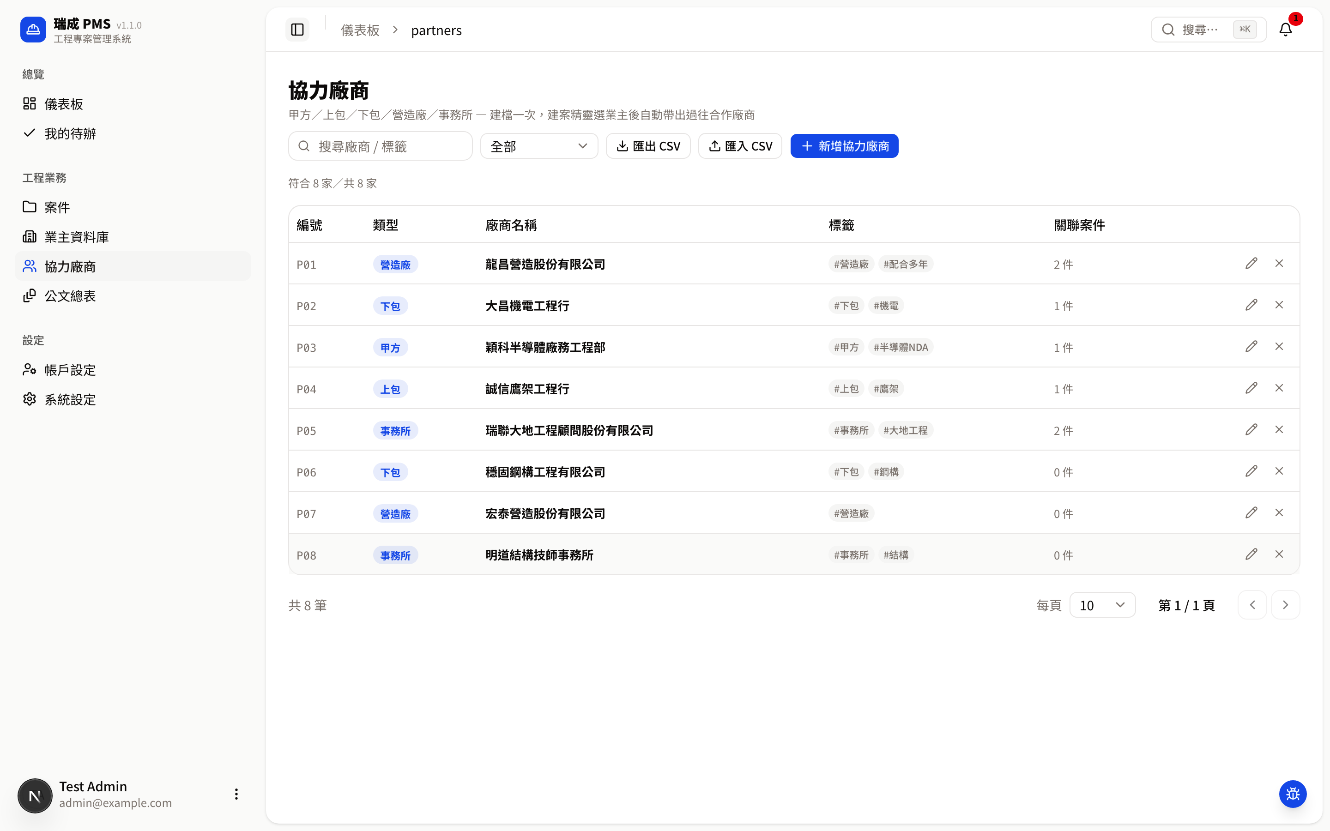Click the #配合多年 tag
1330x831 pixels.
pyautogui.click(x=906, y=265)
